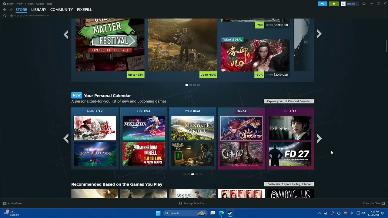Viewport: 388px width, 218px height.
Task: Open the Windows Start menu
Action: pos(158,213)
